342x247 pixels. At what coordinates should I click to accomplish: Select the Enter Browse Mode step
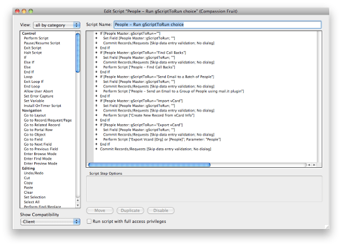tap(40, 154)
